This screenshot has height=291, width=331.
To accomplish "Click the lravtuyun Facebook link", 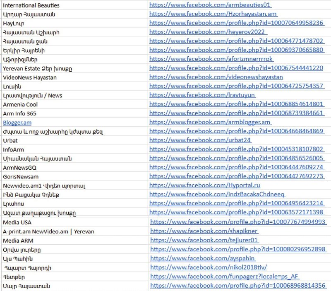I will 202,95.
